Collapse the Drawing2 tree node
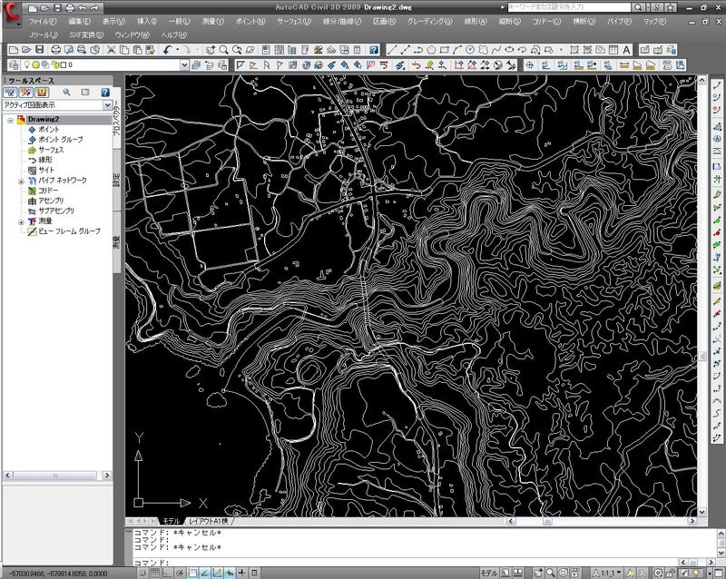Screen dimensions: 726x579 (x=10, y=121)
